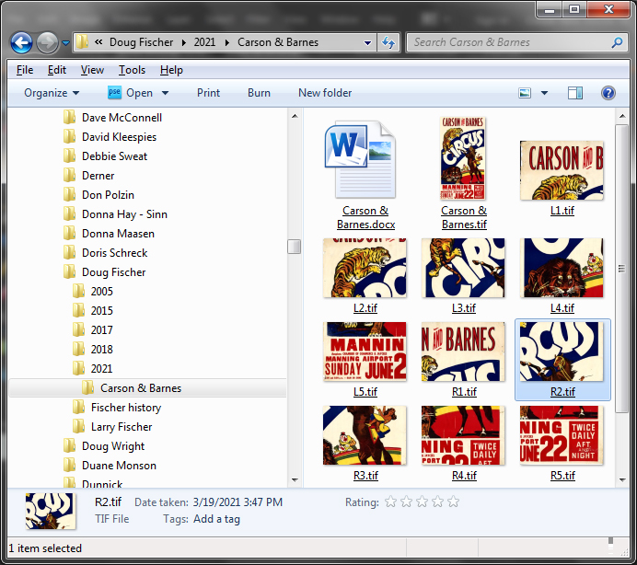Open the View menu
This screenshot has height=565, width=637.
click(92, 70)
